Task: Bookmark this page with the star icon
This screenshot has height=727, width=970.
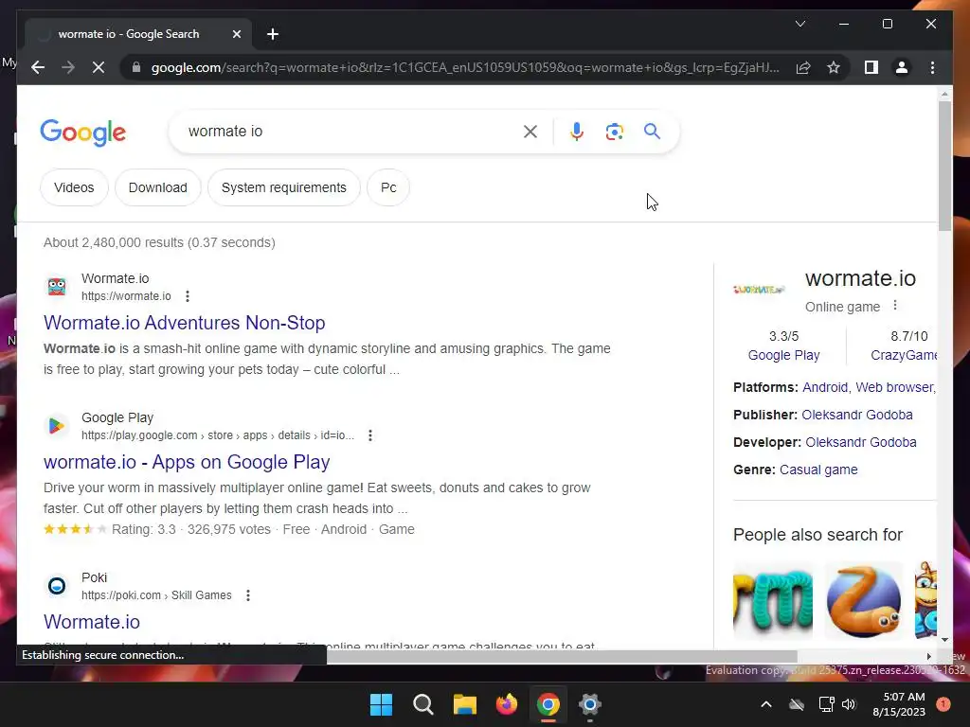Action: pos(834,67)
